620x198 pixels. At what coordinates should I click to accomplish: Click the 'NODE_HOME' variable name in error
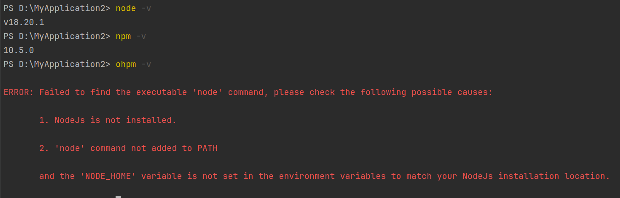point(108,176)
